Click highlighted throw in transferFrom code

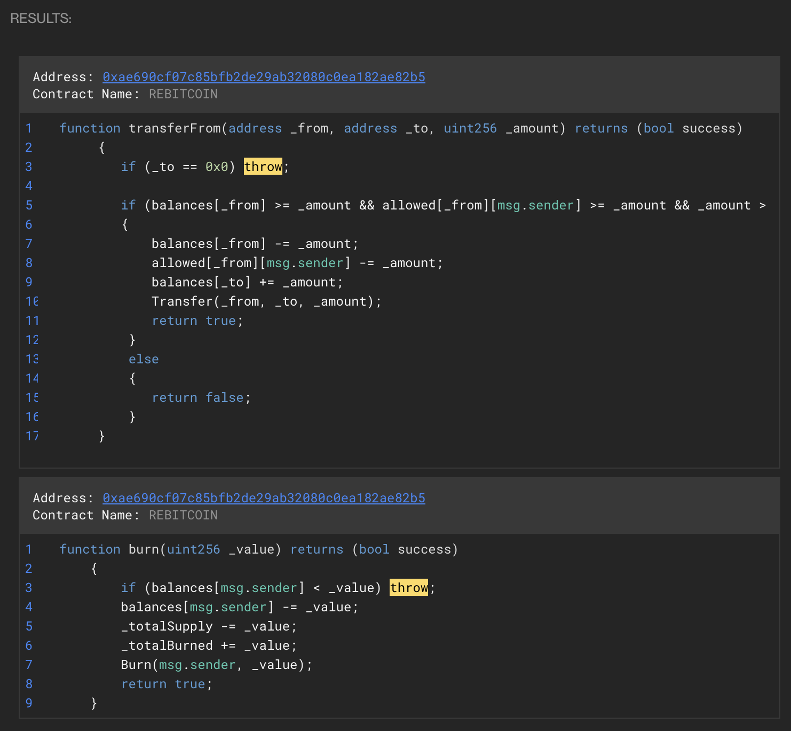coord(263,167)
